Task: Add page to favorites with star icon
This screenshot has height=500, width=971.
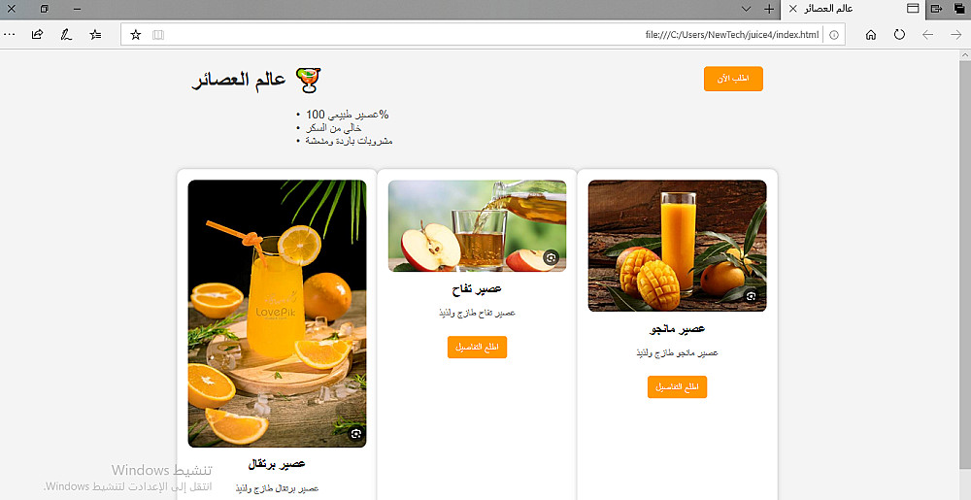Action: (136, 35)
